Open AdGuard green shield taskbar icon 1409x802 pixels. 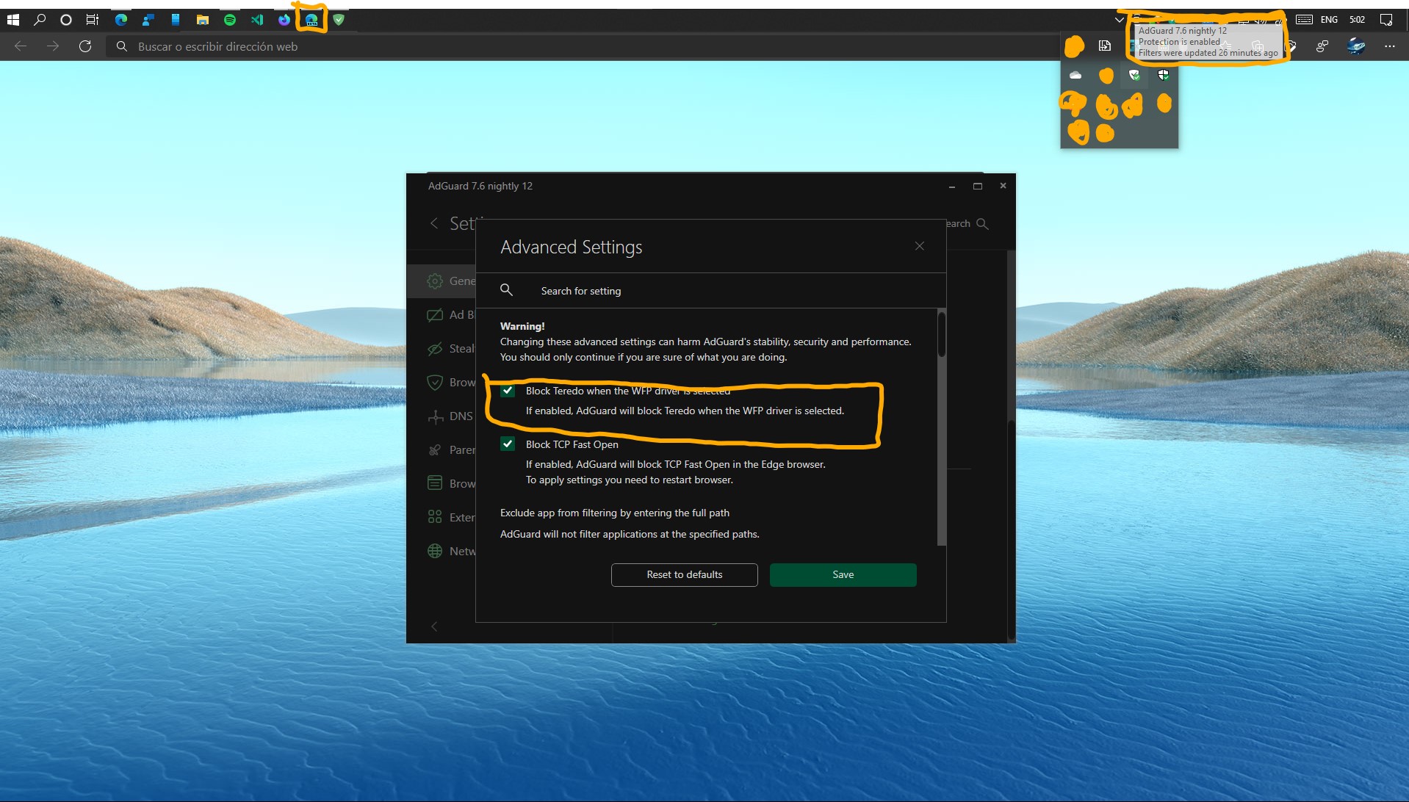339,20
